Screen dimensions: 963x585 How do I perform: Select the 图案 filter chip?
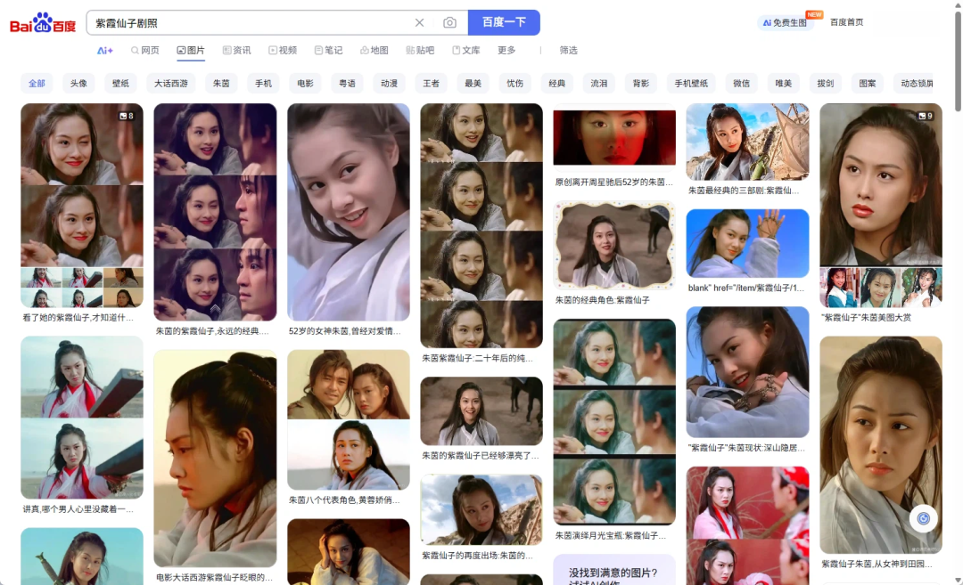(x=868, y=84)
